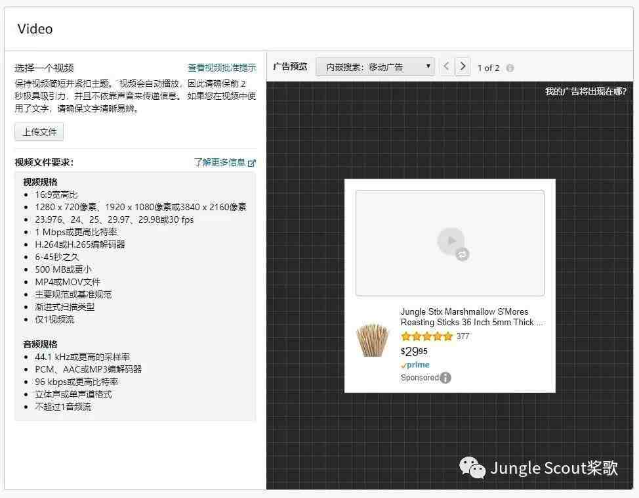Viewport: 639px width, 498px height.
Task: Click the external link icon beside 了解更多信息
Action: tap(252, 163)
